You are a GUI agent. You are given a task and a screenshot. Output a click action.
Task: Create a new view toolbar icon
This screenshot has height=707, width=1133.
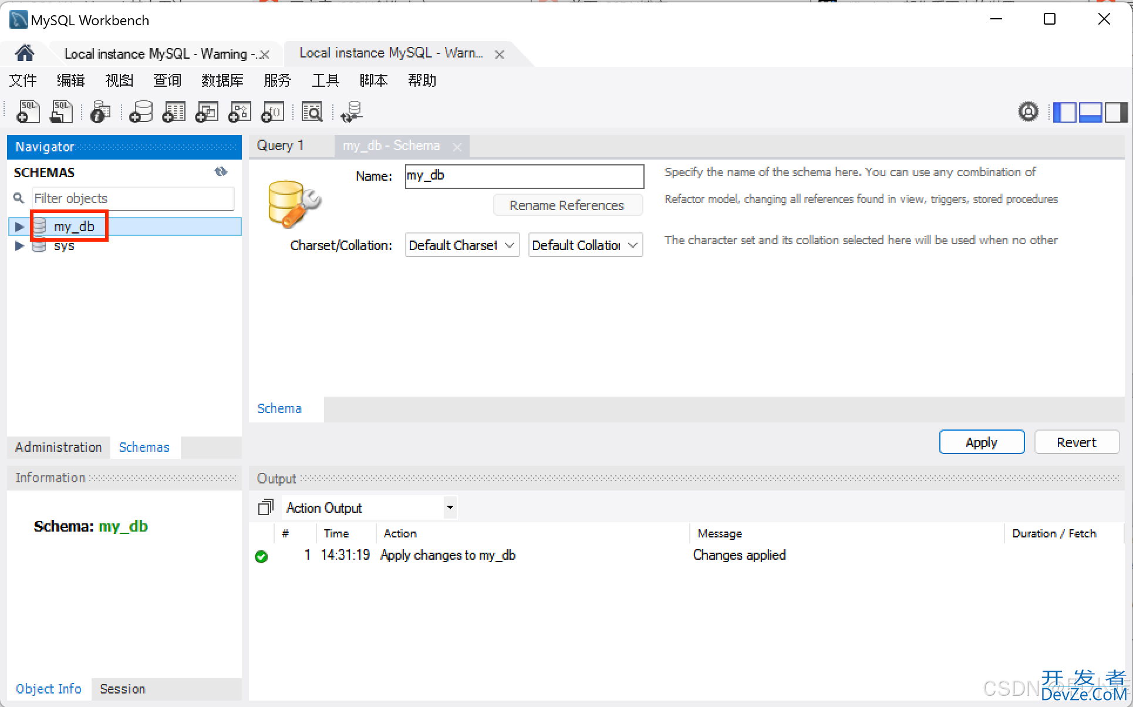click(207, 111)
